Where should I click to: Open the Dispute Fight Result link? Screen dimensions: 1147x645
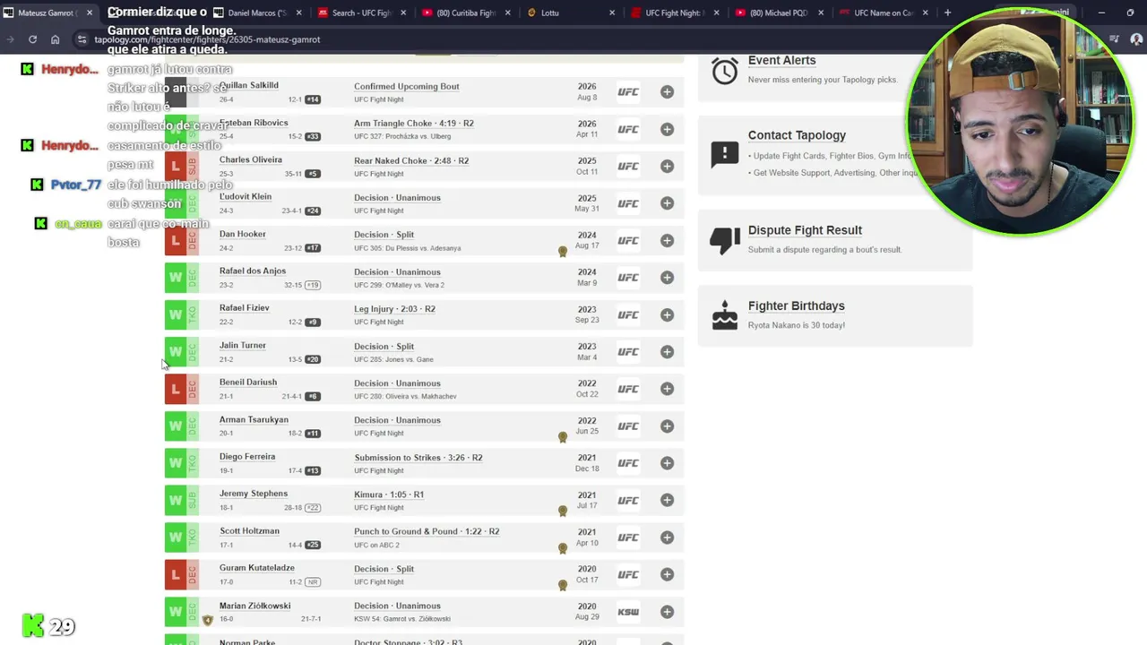point(805,230)
